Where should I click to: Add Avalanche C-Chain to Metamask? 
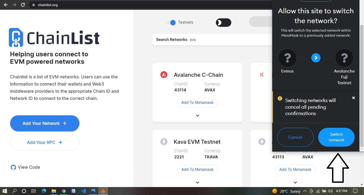tap(197, 103)
